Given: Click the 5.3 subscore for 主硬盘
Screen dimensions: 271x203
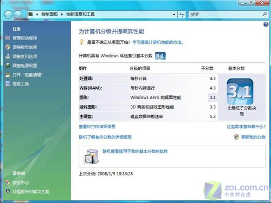Looking at the screenshot, I should pos(212,116).
